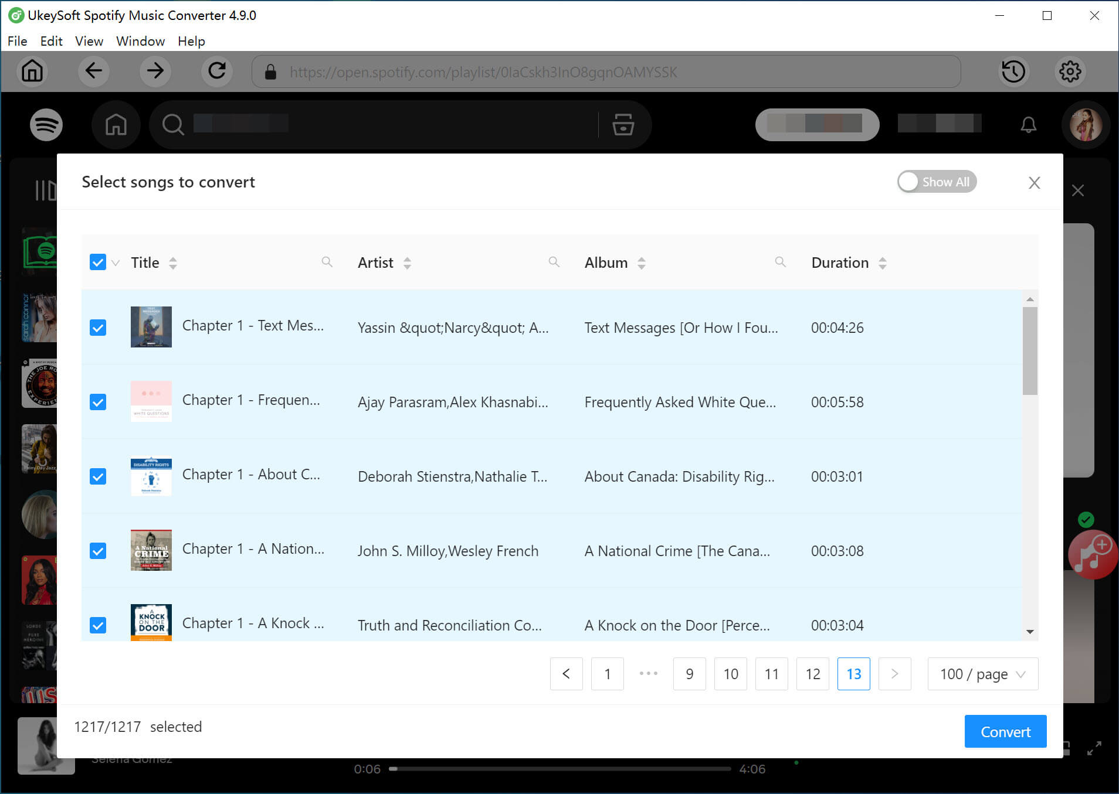Open conversion history clock icon
Image resolution: width=1119 pixels, height=794 pixels.
(1013, 71)
